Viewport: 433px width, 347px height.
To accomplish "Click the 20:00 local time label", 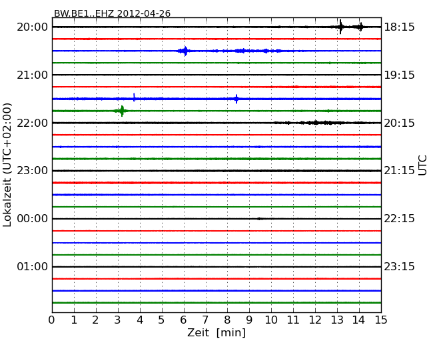I will 33,27.
